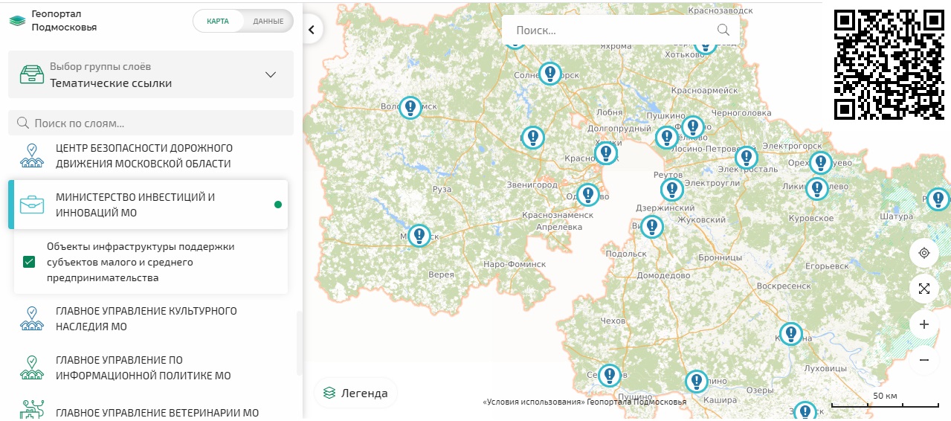This screenshot has height=421, width=951.
Task: Click the fullscreen expand map icon
Action: [x=924, y=289]
